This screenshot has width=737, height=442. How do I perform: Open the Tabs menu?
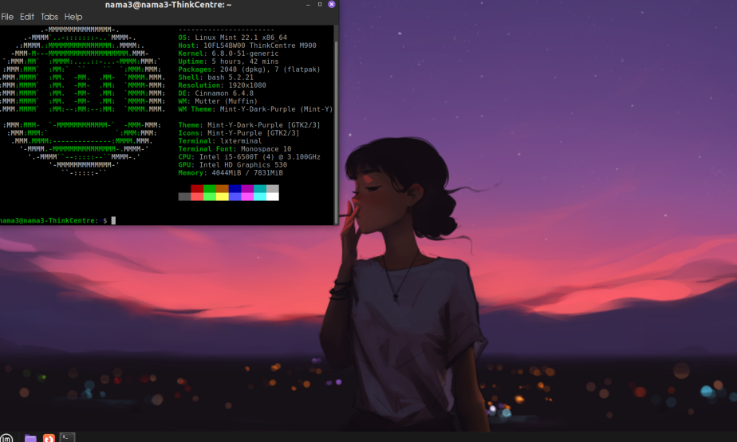49,17
